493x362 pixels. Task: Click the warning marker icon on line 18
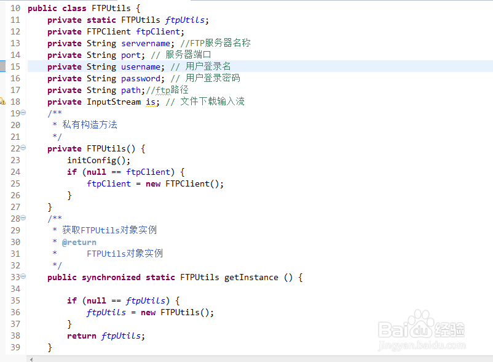click(x=2, y=102)
